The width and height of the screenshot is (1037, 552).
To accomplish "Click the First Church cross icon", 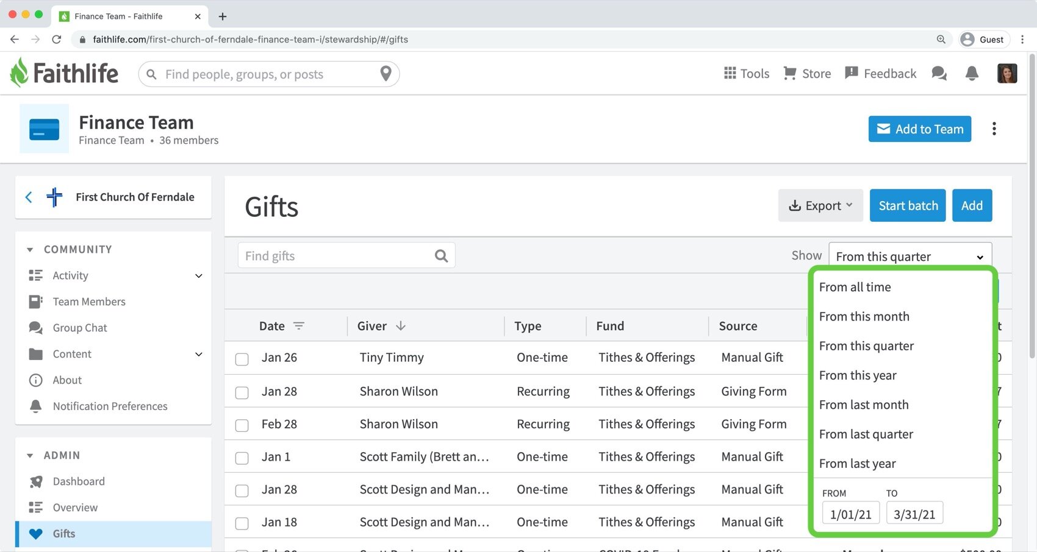I will click(x=54, y=197).
